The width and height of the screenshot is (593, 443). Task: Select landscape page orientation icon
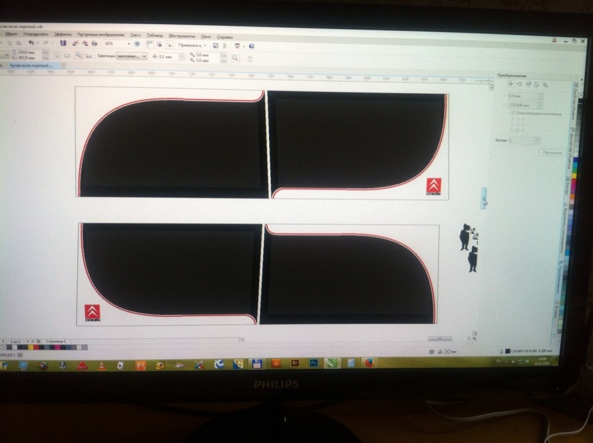coord(67,56)
